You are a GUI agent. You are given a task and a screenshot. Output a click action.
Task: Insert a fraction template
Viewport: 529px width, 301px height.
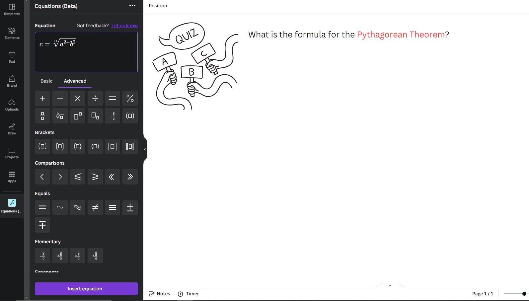pyautogui.click(x=42, y=116)
